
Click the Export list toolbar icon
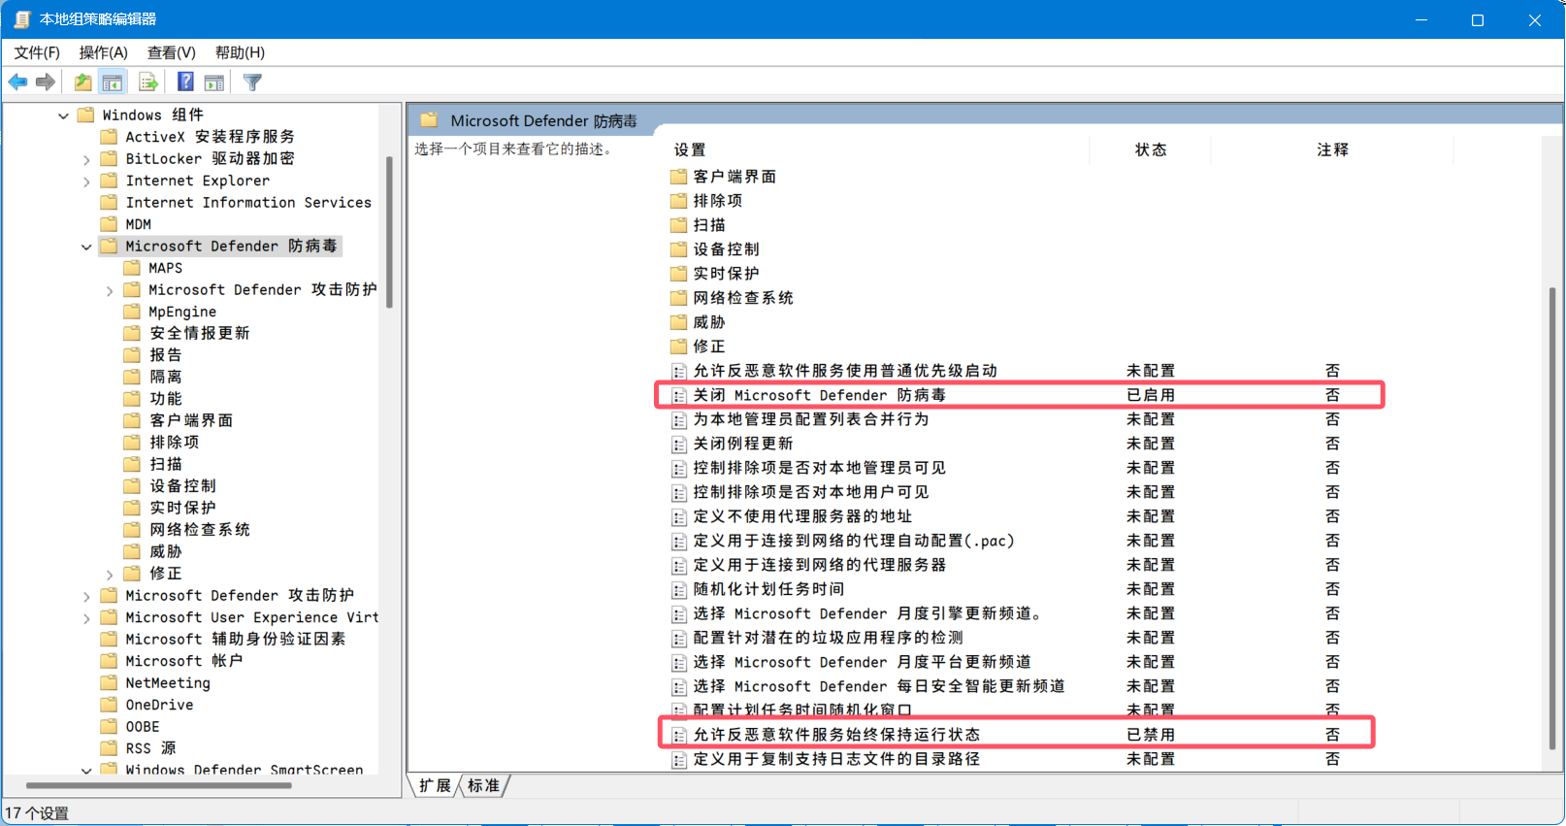[x=148, y=83]
